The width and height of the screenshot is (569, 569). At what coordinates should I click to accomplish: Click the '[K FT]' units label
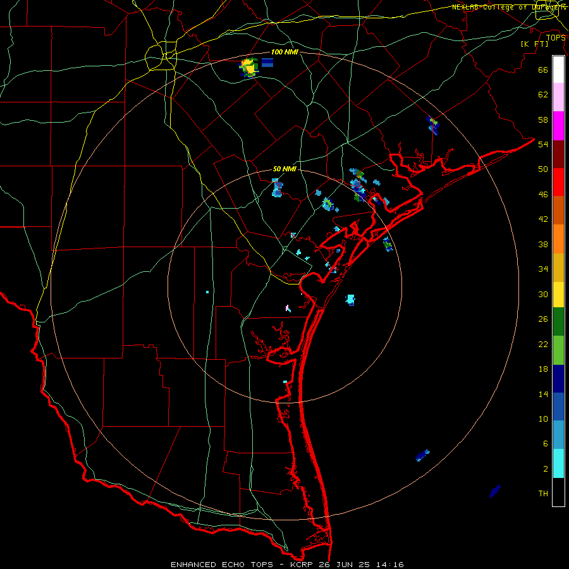[534, 44]
